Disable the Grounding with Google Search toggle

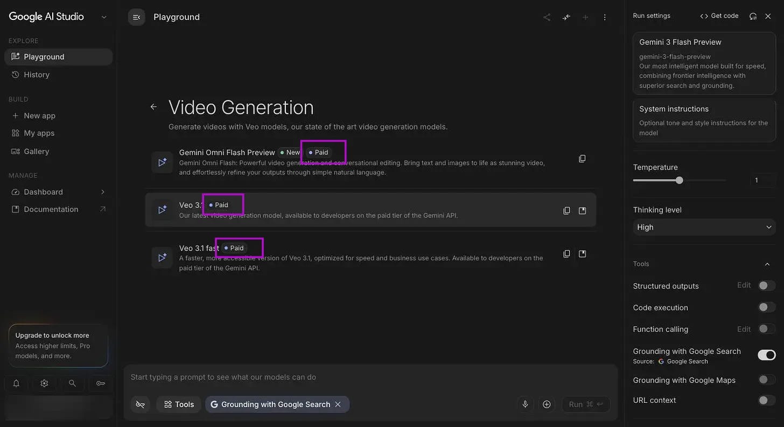pyautogui.click(x=767, y=355)
